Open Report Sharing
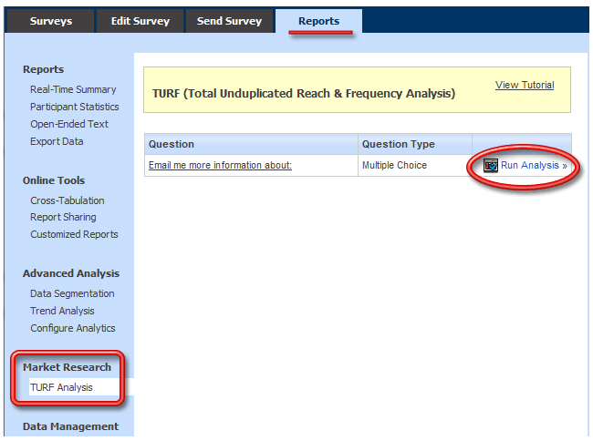 pos(63,217)
